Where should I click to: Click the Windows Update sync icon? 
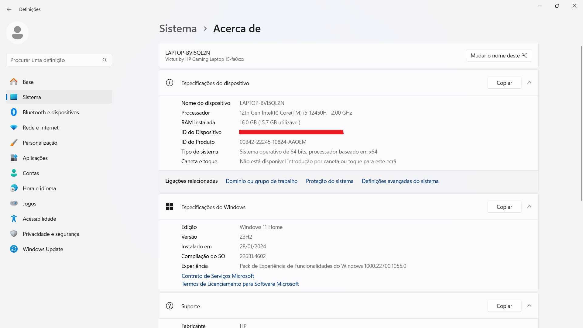pyautogui.click(x=14, y=249)
